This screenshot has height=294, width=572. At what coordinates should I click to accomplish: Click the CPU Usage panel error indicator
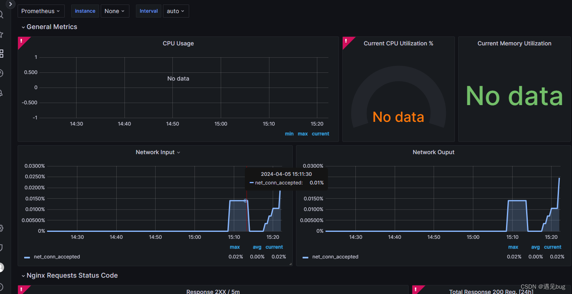pos(22,41)
